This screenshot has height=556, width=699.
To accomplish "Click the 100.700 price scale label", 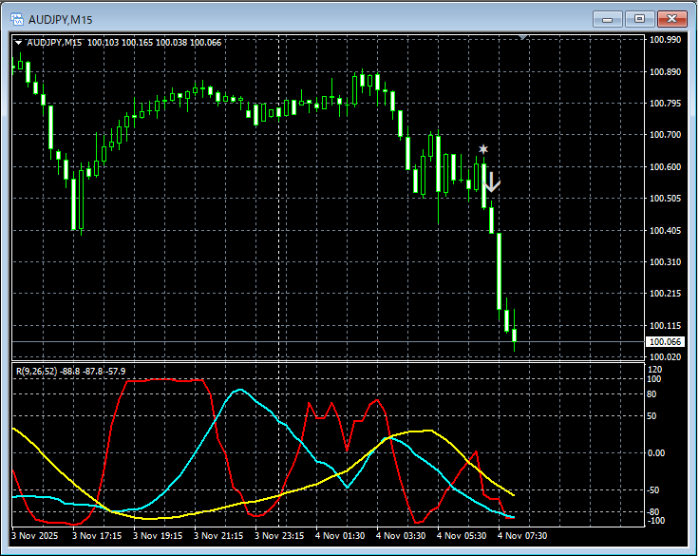I will coord(665,134).
